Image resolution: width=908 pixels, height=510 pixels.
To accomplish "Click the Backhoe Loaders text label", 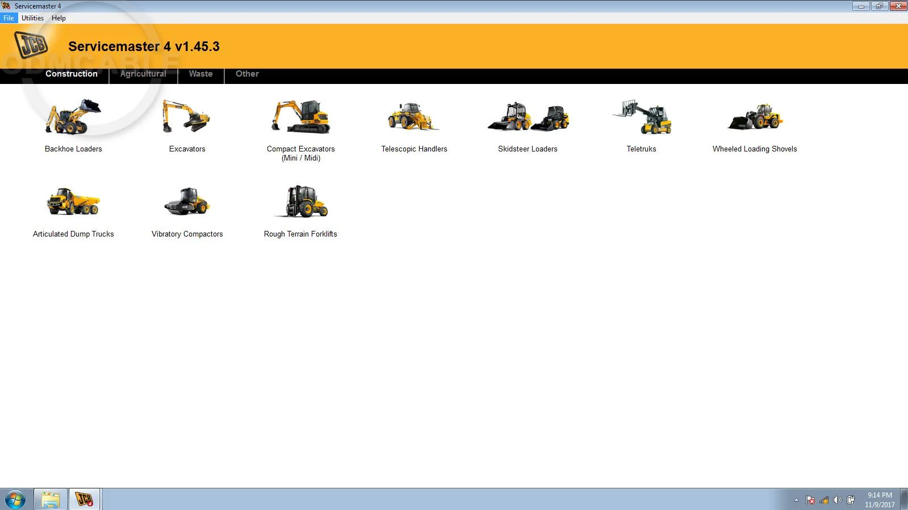I will pyautogui.click(x=73, y=149).
